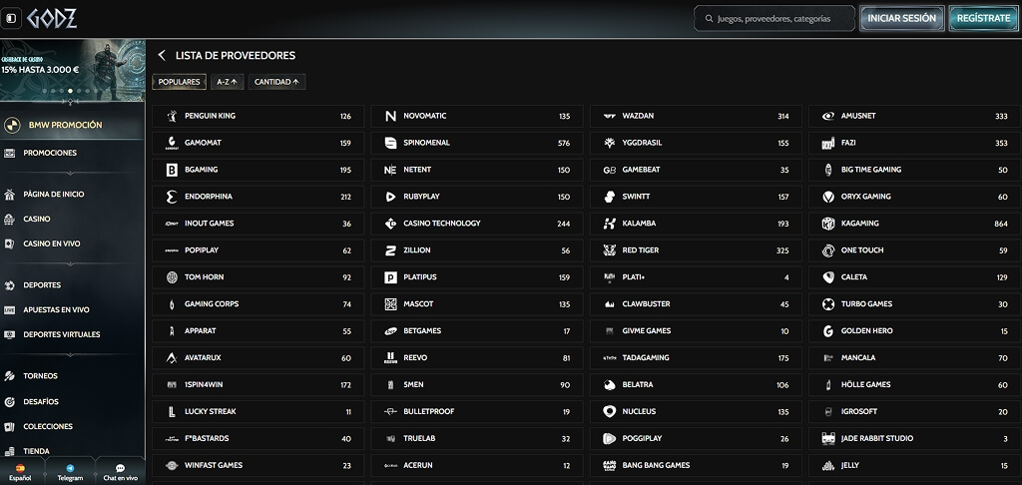Open the Big Time Gaming provider row
The height and width of the screenshot is (485, 1022).
[x=915, y=170]
